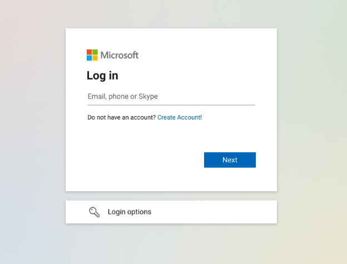Click the gradient background outside the card
This screenshot has height=264, width=347.
pos(311,111)
